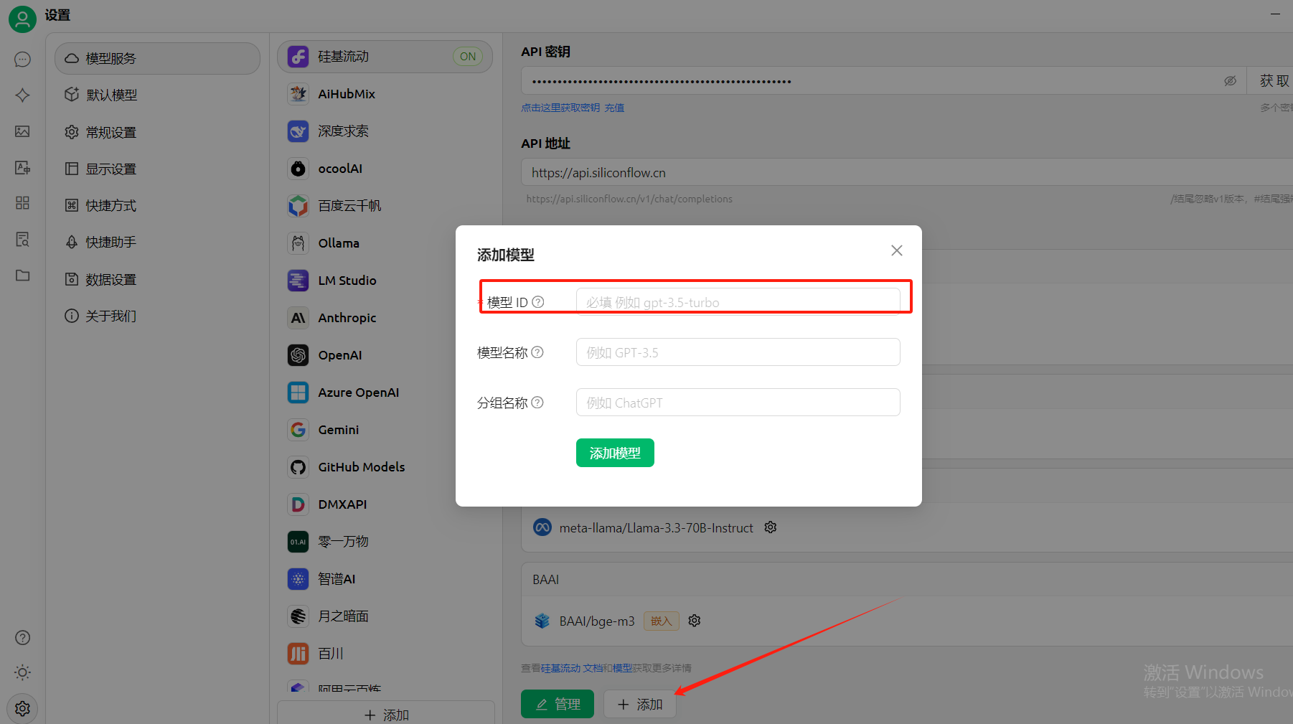Viewport: 1293px width, 724px height.
Task: Click the user avatar icon
Action: pos(22,19)
